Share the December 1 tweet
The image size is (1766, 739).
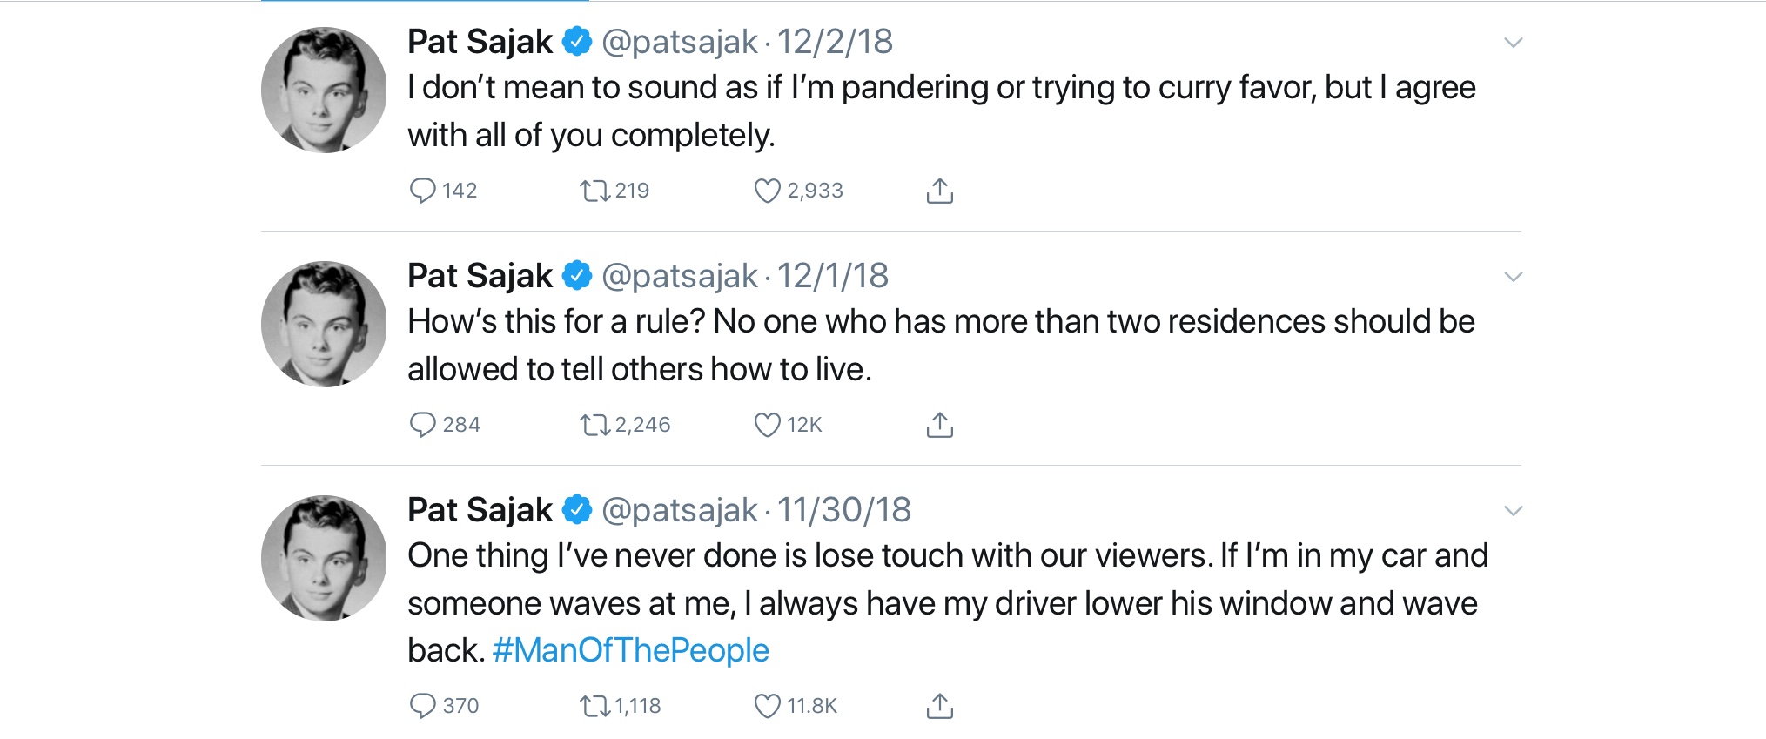[939, 425]
